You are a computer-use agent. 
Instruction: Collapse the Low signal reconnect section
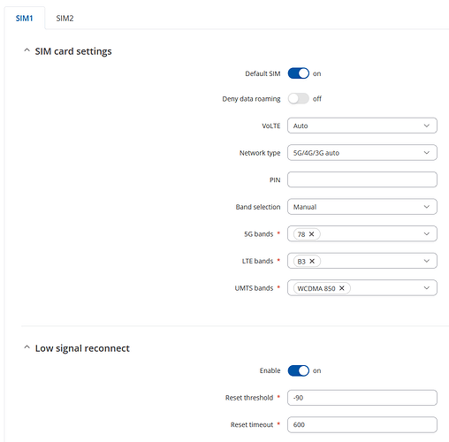tap(27, 347)
